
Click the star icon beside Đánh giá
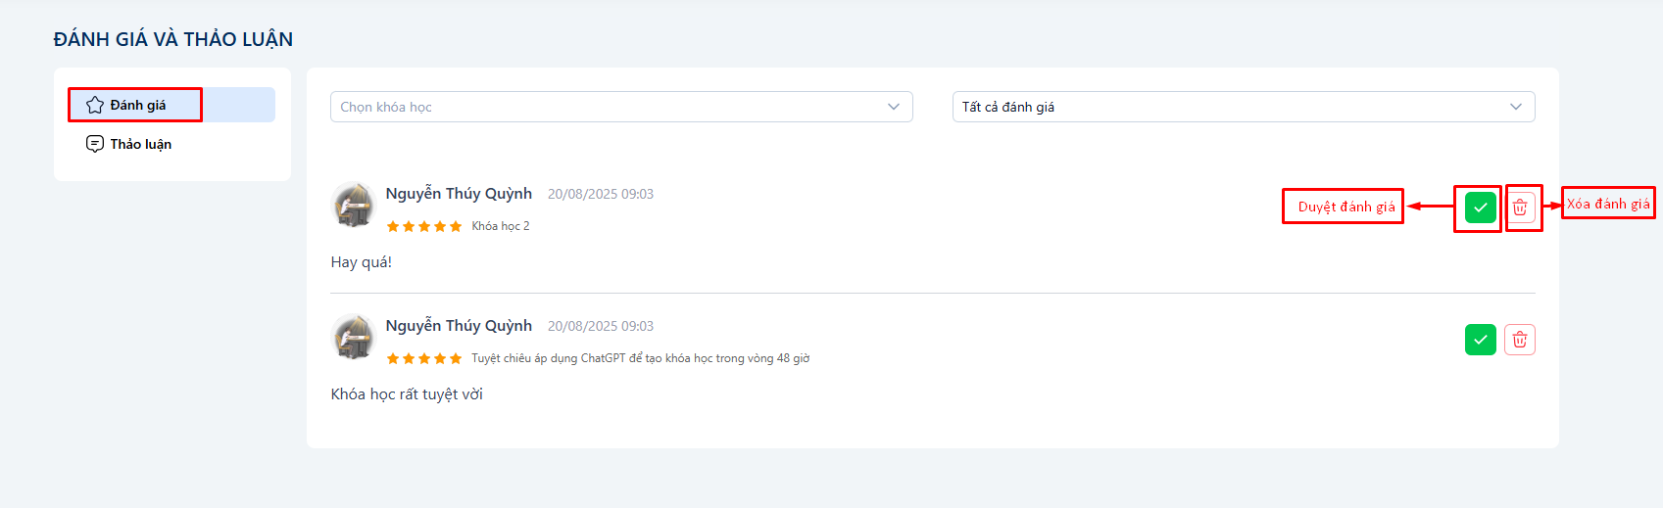tap(95, 105)
